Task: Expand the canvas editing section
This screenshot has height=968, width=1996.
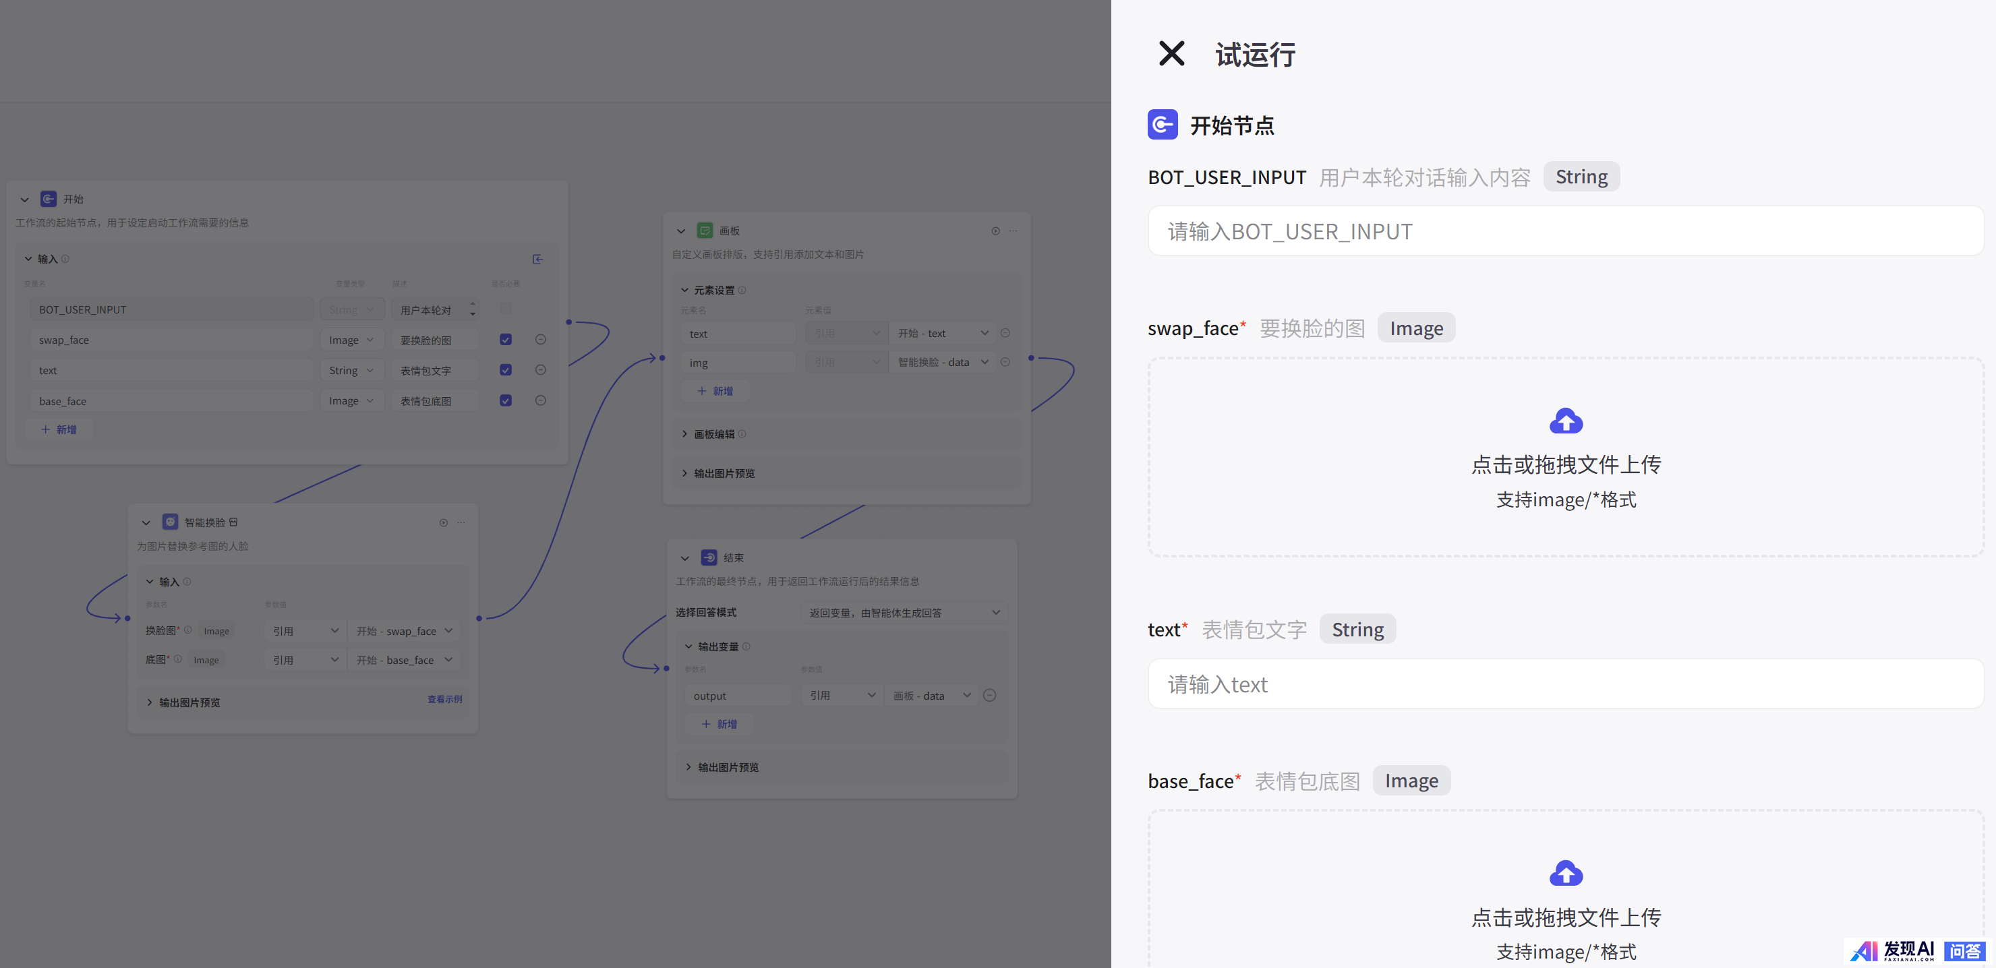Action: [x=713, y=433]
